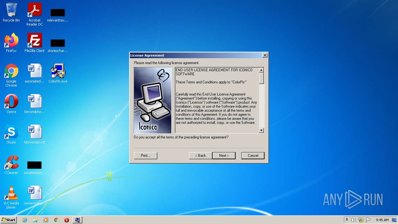
Task: Close the License Agreement dialog
Action: [265, 55]
